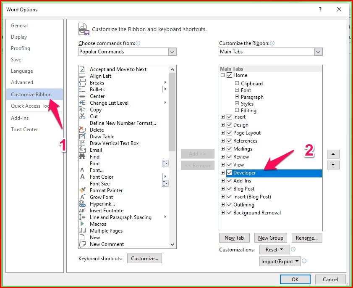
Task: Toggle the Outlining checkbox
Action: coord(229,205)
